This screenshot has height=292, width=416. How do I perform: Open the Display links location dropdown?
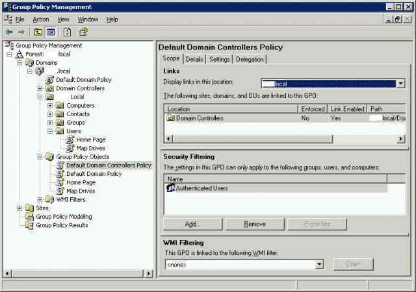pyautogui.click(x=400, y=84)
